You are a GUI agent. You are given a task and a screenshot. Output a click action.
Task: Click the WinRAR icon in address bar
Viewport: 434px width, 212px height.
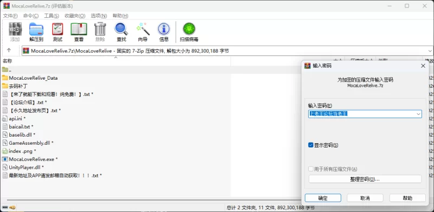[x=26, y=50]
